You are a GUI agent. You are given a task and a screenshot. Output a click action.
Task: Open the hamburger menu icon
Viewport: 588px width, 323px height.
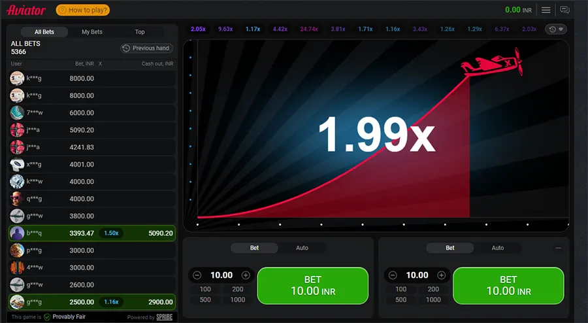[x=546, y=10]
